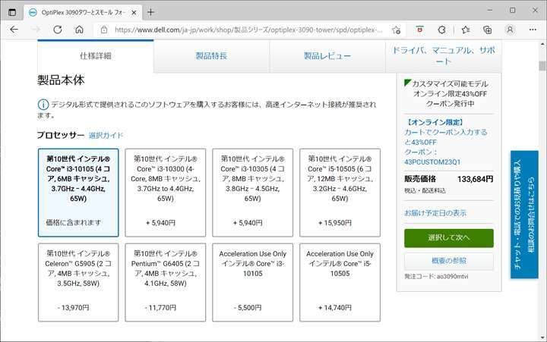Reload the page with refresh icon
This screenshot has height=342, width=547.
point(58,30)
